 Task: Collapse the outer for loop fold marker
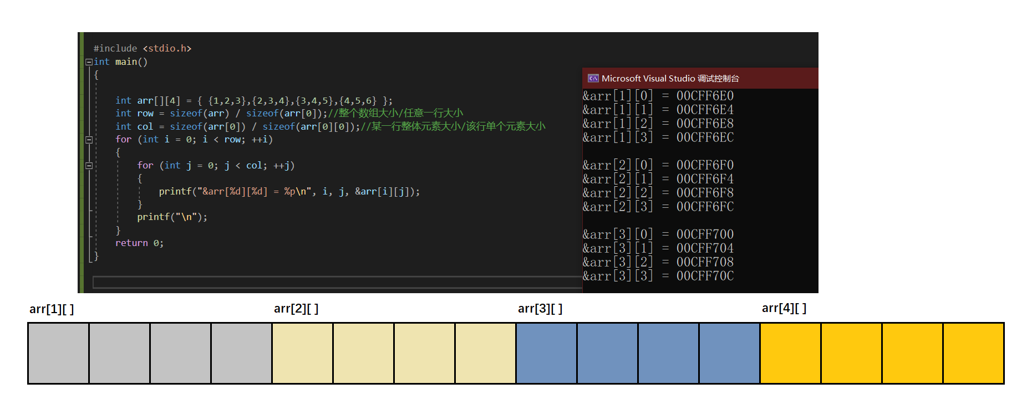89,140
